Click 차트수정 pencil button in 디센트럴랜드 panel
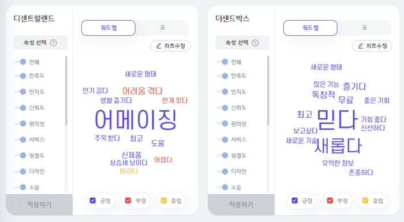Image resolution: width=404 pixels, height=222 pixels. 171,46
